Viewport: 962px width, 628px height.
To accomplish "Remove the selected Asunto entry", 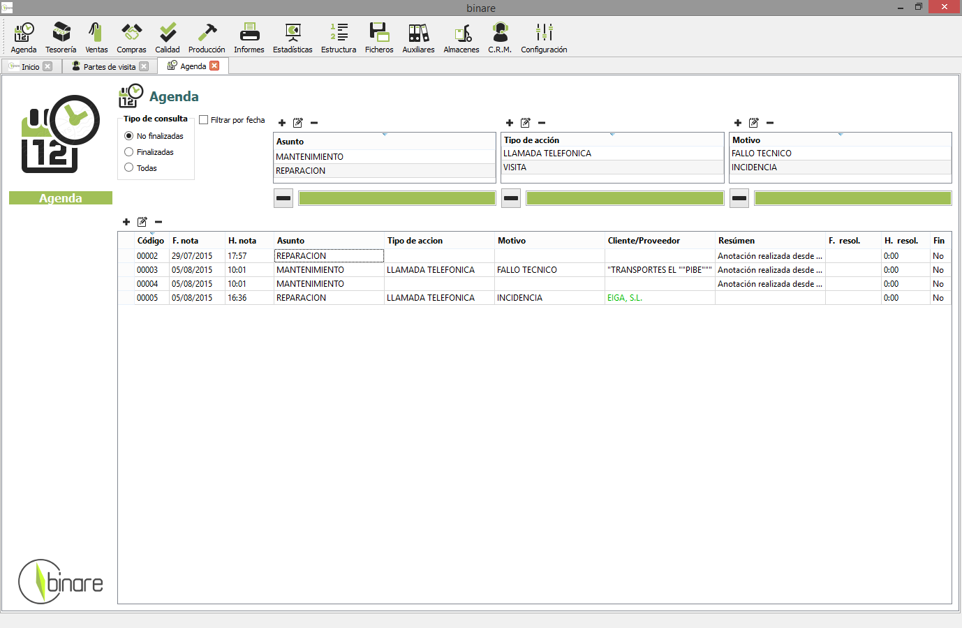I will [314, 123].
